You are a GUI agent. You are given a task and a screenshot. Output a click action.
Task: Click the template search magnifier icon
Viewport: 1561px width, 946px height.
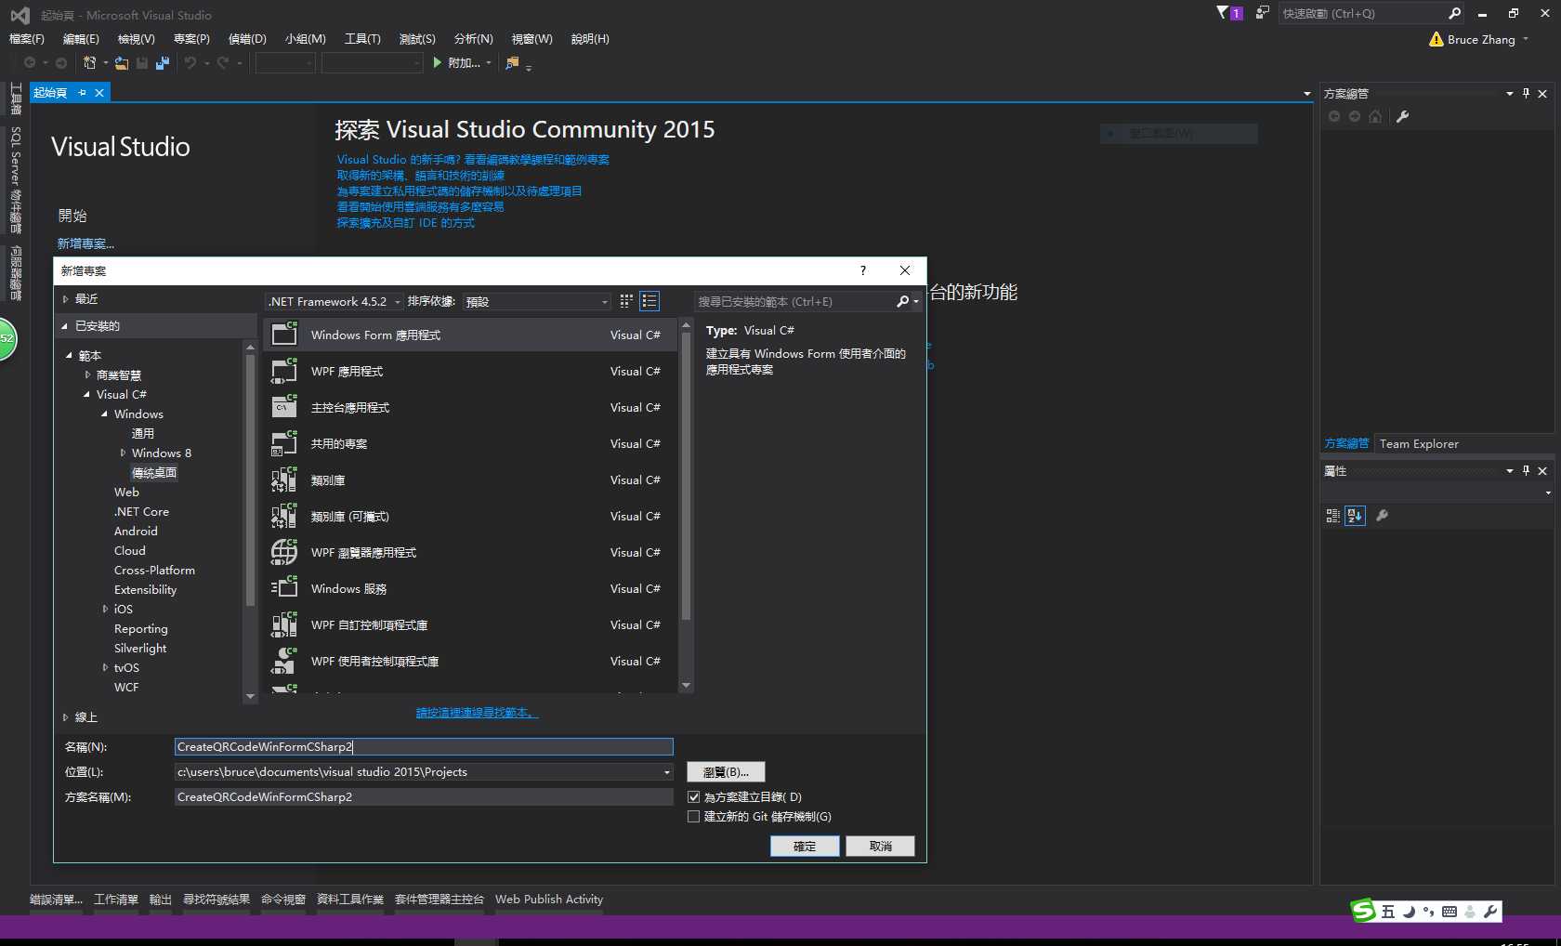(x=902, y=301)
